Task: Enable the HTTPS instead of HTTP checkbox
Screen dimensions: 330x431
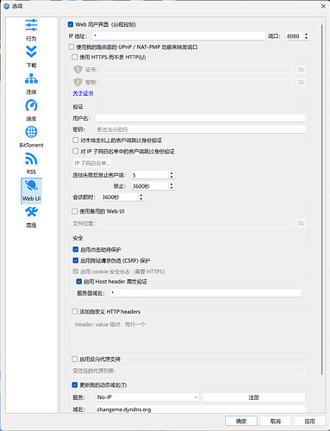Action: (75, 57)
